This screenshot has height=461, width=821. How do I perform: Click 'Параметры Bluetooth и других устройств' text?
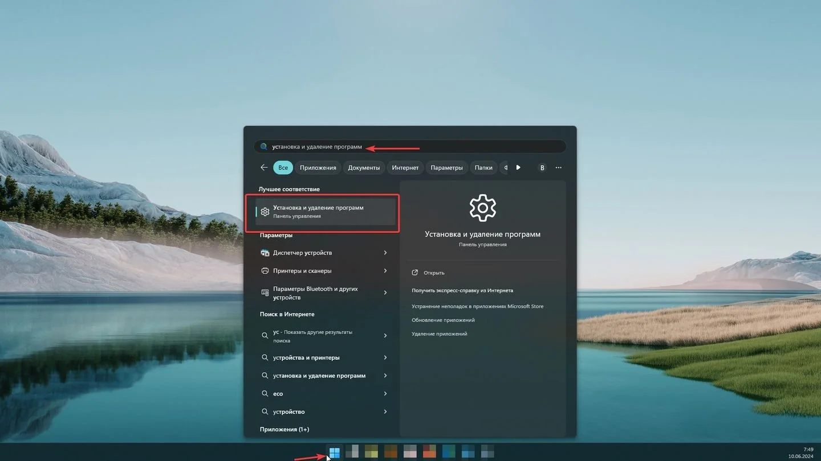(x=315, y=293)
